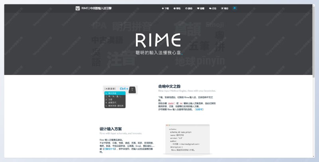This screenshot has height=162, width=319.
Task: Open the 捐赠 page
Action: click(202, 8)
